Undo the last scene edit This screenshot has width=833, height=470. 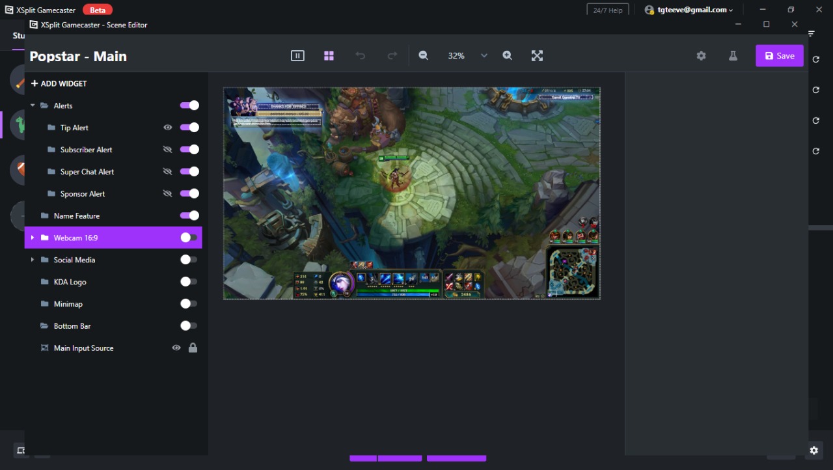(x=361, y=56)
